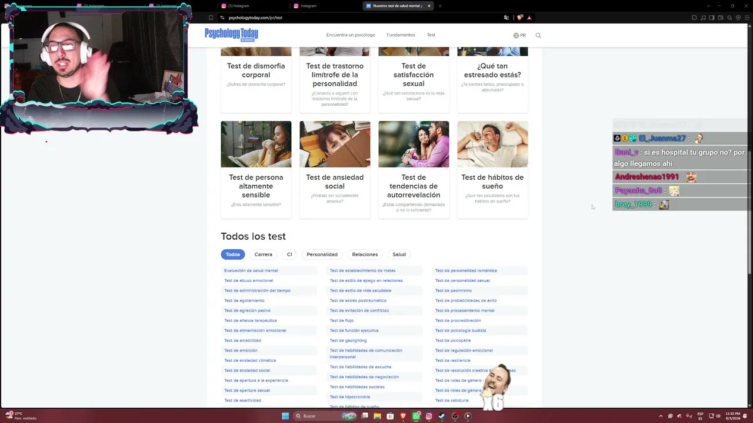Open the site search magnifier icon

[538, 35]
